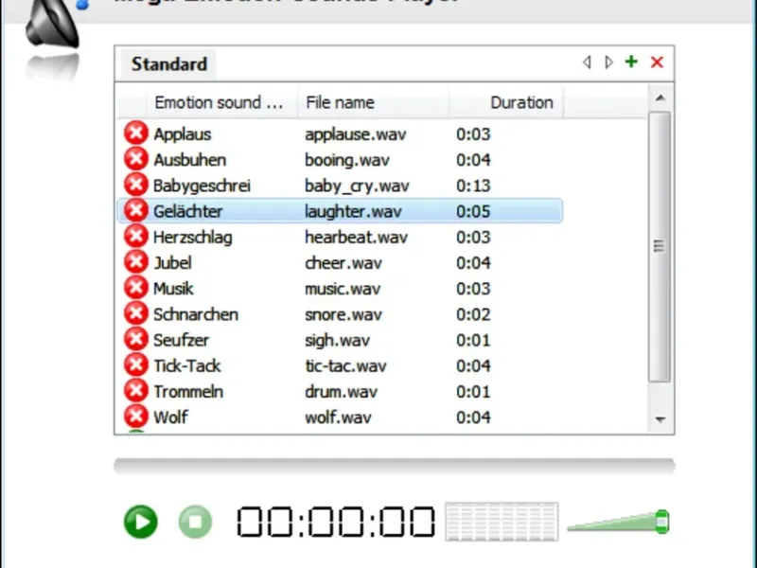Remove the tab with the red X

point(657,62)
